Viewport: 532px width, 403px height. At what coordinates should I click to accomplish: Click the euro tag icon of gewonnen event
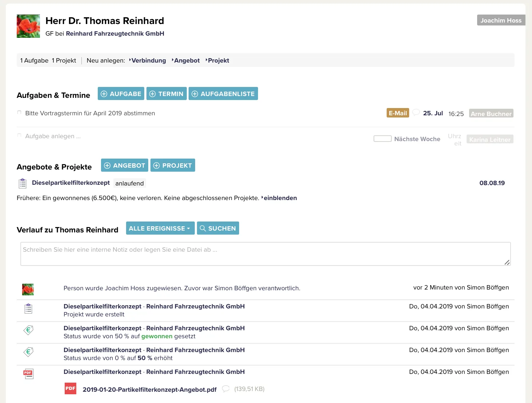coord(28,330)
